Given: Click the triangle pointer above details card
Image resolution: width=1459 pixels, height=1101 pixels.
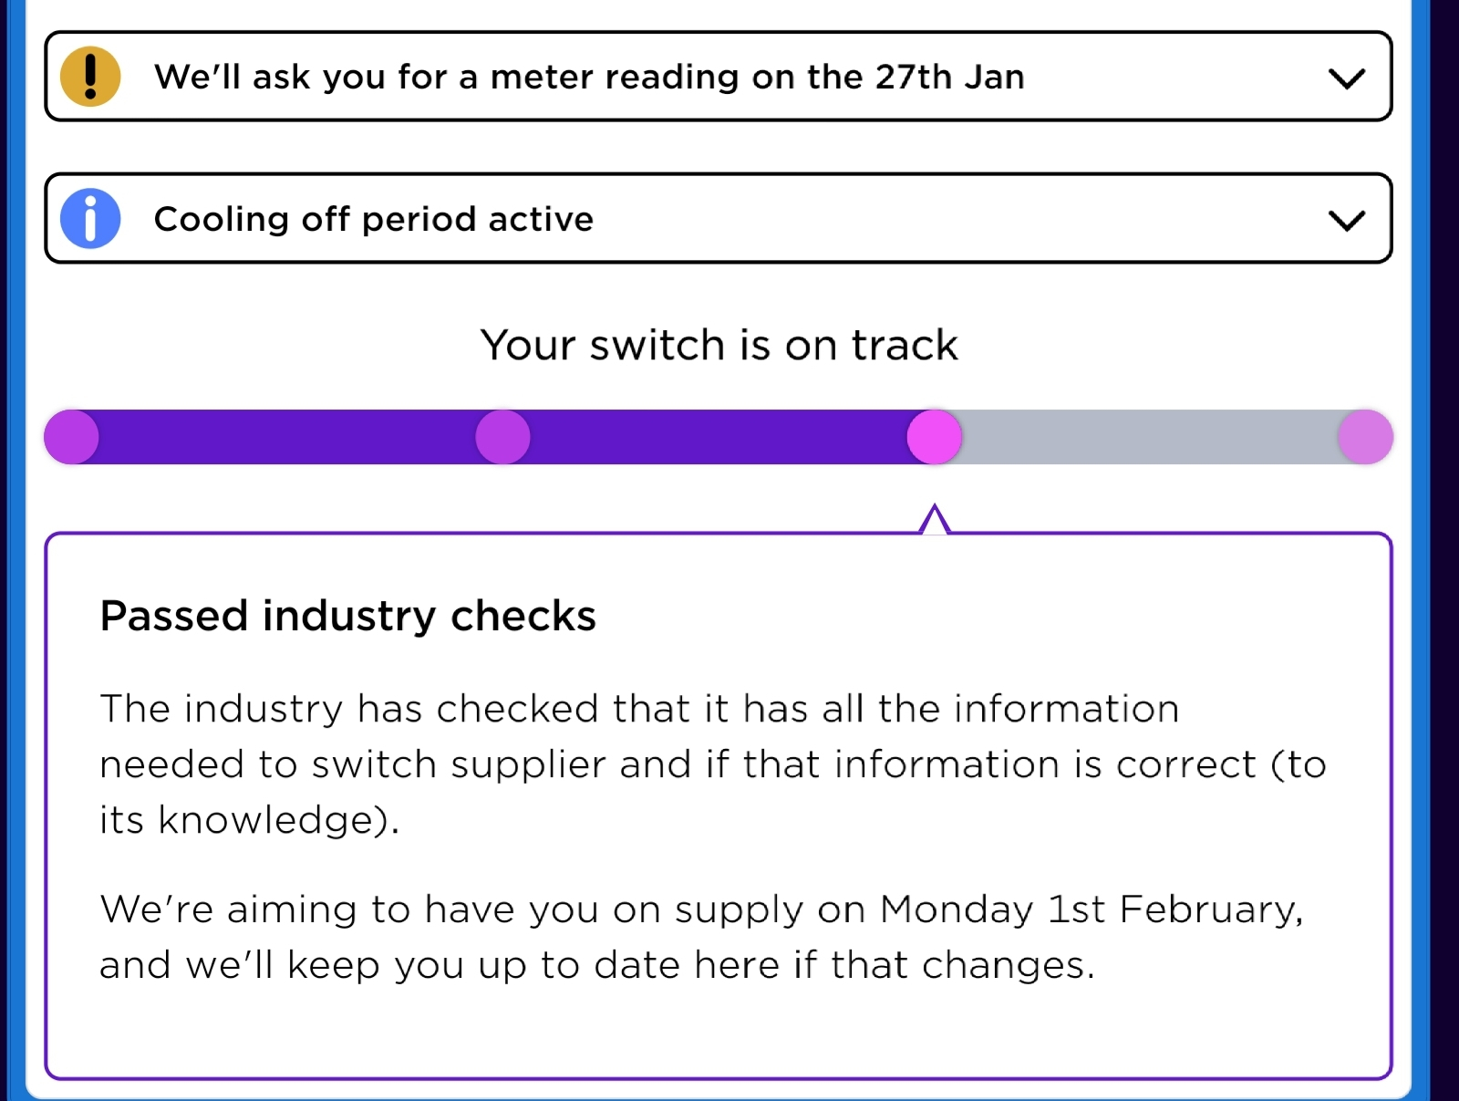Looking at the screenshot, I should point(935,519).
